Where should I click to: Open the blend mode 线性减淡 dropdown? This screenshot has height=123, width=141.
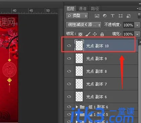(x=84, y=25)
